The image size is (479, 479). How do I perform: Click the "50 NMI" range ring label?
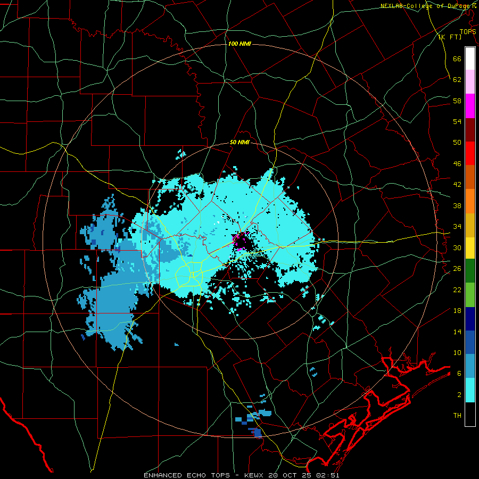point(240,142)
